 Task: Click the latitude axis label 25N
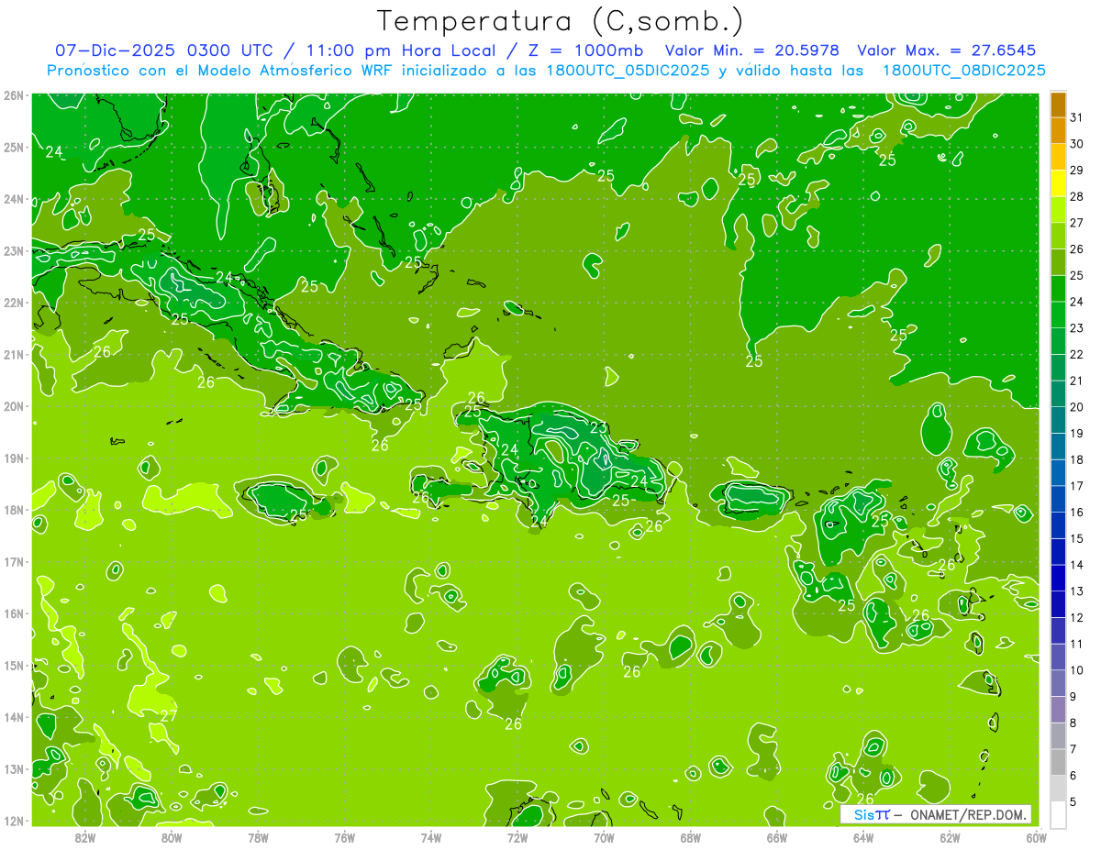tap(14, 147)
